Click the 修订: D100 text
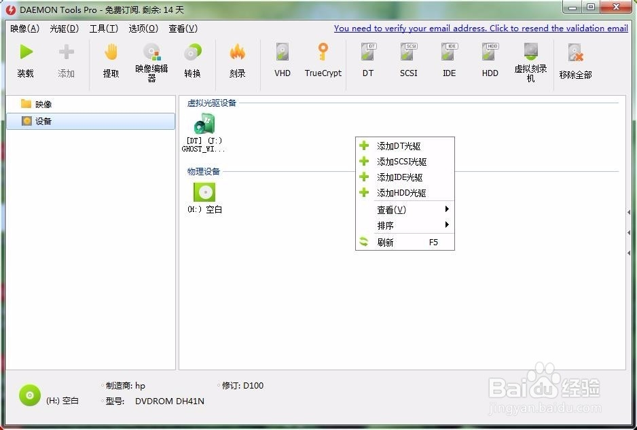This screenshot has height=430, width=637. (x=242, y=385)
